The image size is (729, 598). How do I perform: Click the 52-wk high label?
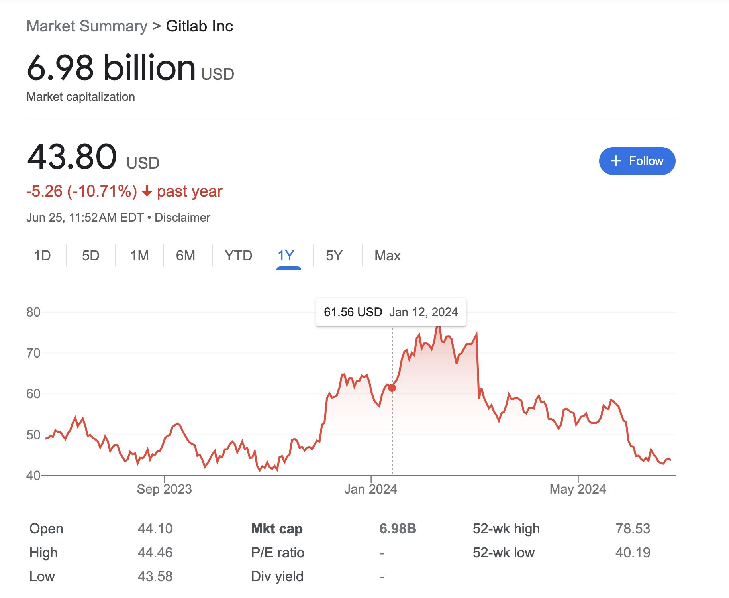coord(506,529)
